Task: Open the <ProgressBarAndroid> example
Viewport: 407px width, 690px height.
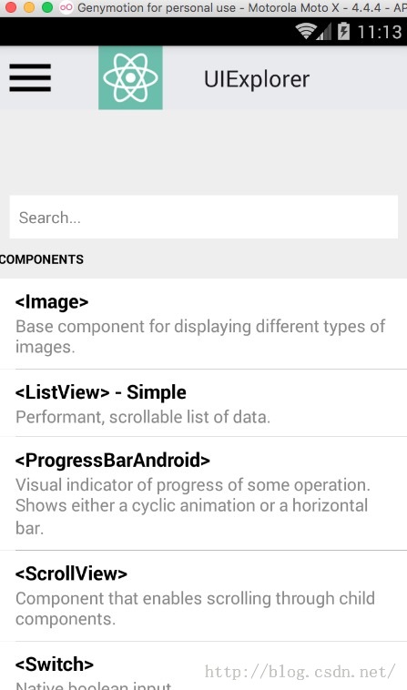Action: 203,493
